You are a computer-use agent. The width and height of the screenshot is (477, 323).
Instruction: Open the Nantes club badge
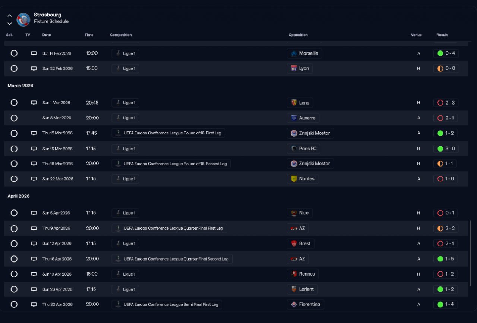tap(294, 179)
